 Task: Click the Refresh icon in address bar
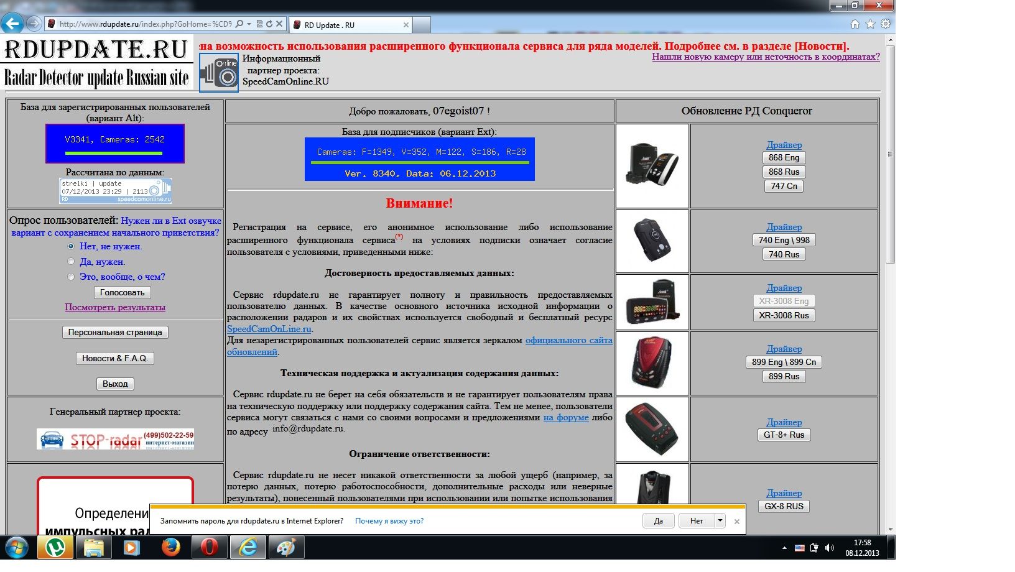[269, 24]
